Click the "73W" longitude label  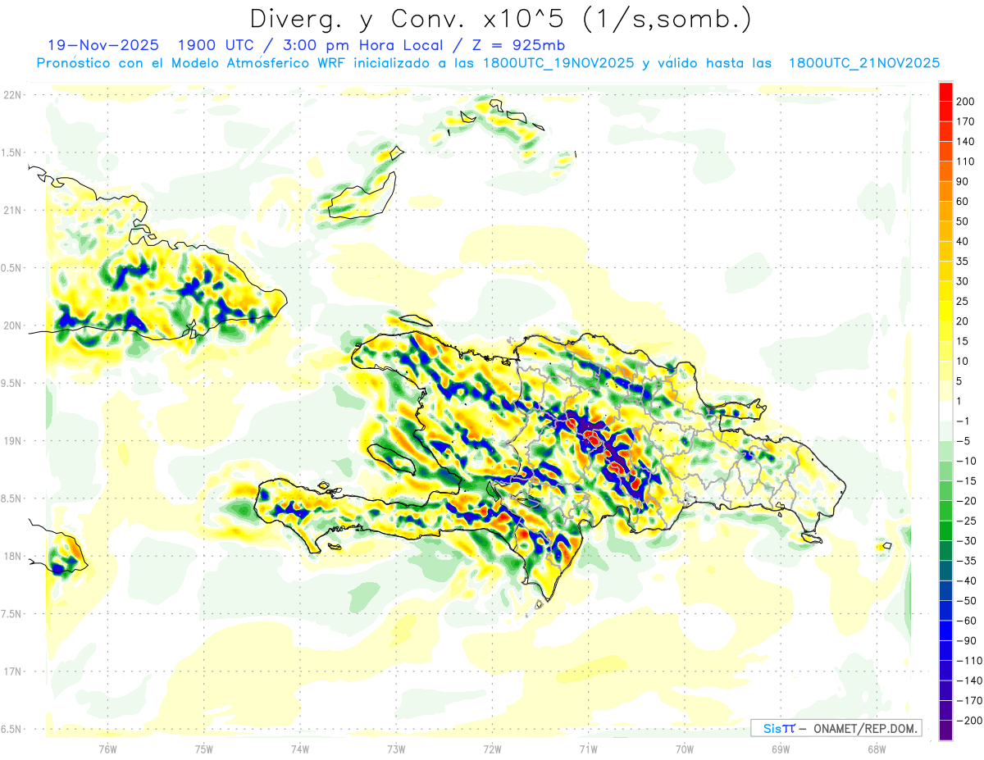[x=396, y=749]
